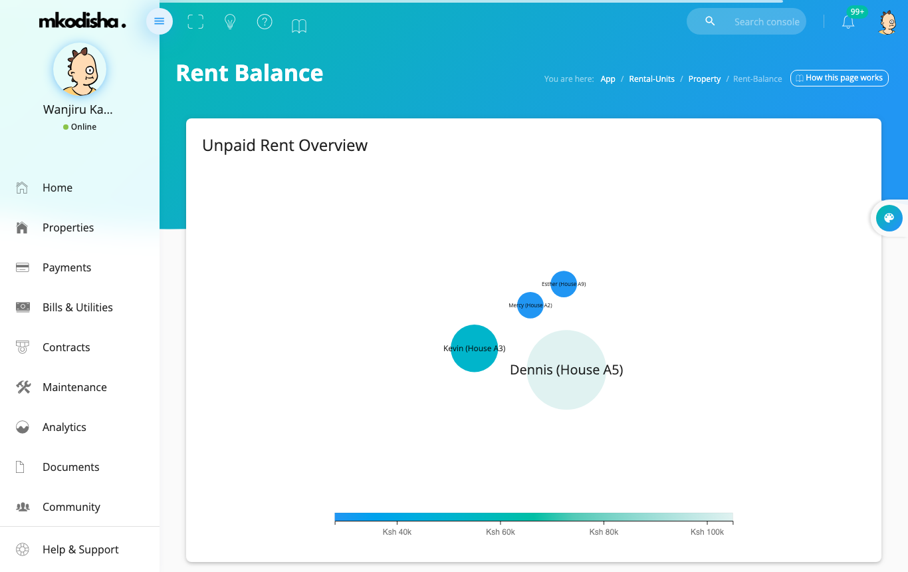908x572 pixels.
Task: Follow the Property breadcrumb link
Action: [x=705, y=78]
